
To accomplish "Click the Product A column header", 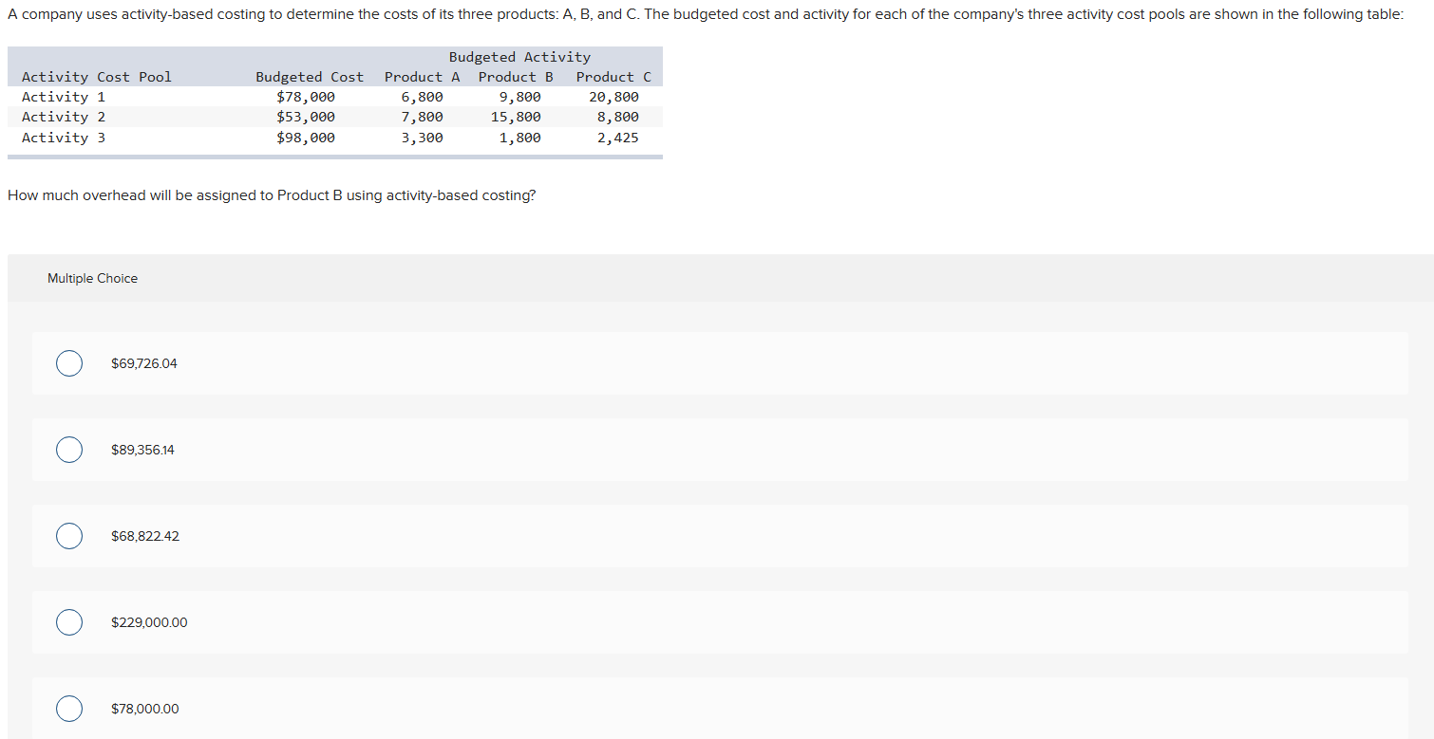I will click(x=423, y=77).
